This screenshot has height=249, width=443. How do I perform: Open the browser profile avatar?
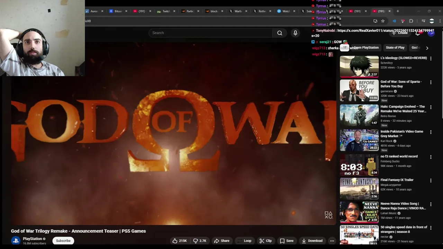[x=432, y=21]
